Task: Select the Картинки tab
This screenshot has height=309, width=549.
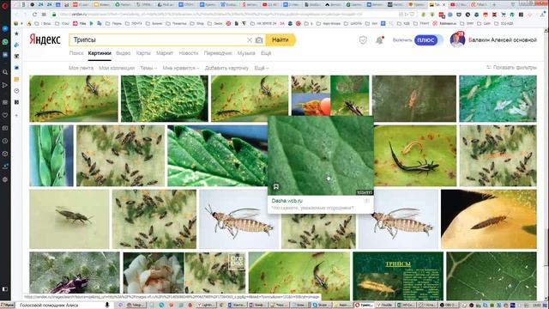Action: click(x=100, y=53)
